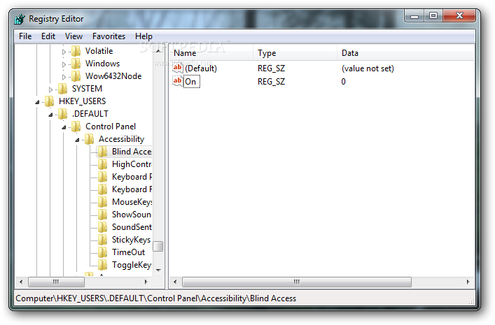Click the tree pane scroll down arrow
This screenshot has width=495, height=325.
click(158, 270)
